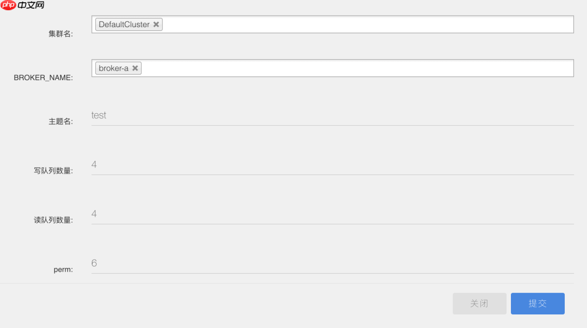The width and height of the screenshot is (587, 328).
Task: Select the broker-a tag chip
Action: tap(118, 68)
